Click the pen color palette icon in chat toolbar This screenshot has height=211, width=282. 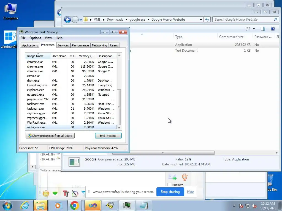point(75,193)
